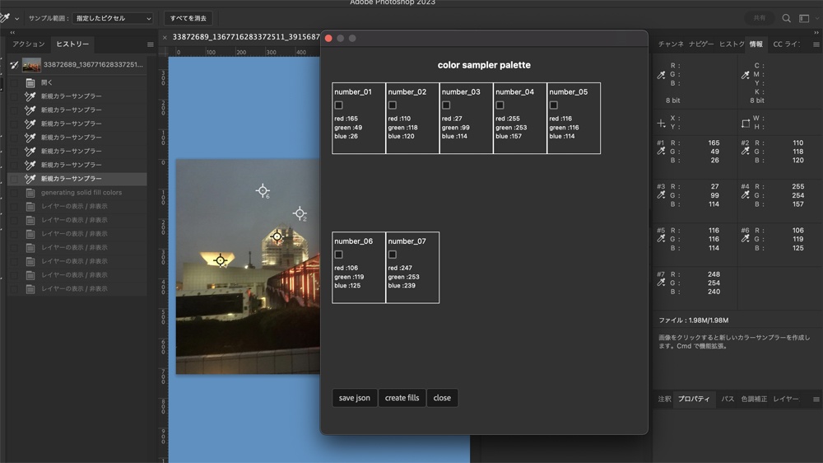Screen dimensions: 823x463
Task: Select the highlighted 新規カラーサンプラー history state
Action: 77,179
